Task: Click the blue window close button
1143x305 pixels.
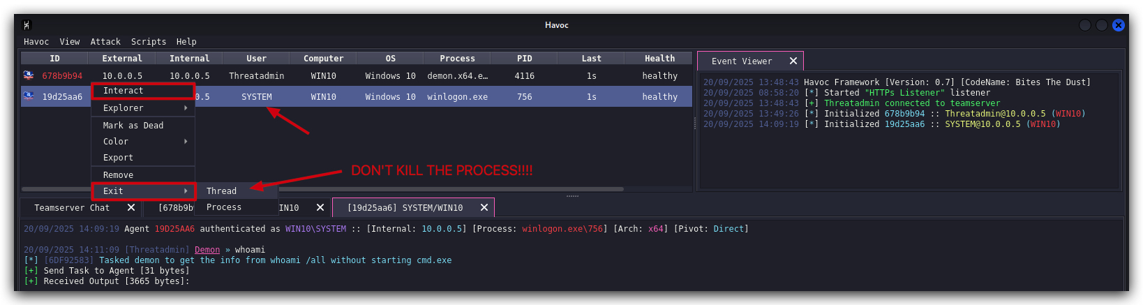Action: (1119, 25)
